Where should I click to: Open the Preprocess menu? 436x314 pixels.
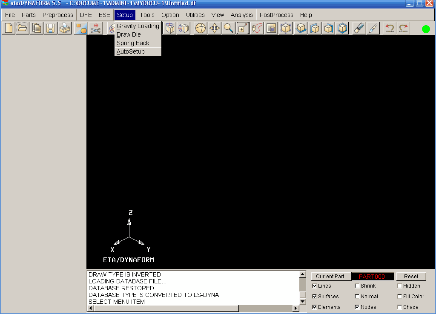[x=58, y=15]
